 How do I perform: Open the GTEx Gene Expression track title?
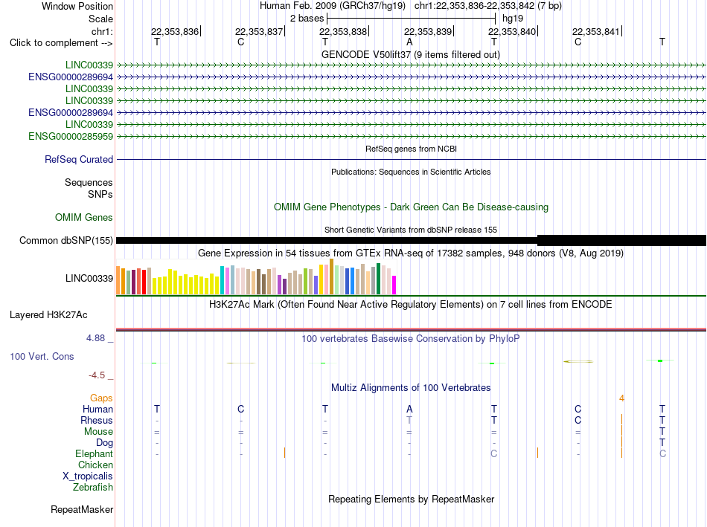coord(410,253)
